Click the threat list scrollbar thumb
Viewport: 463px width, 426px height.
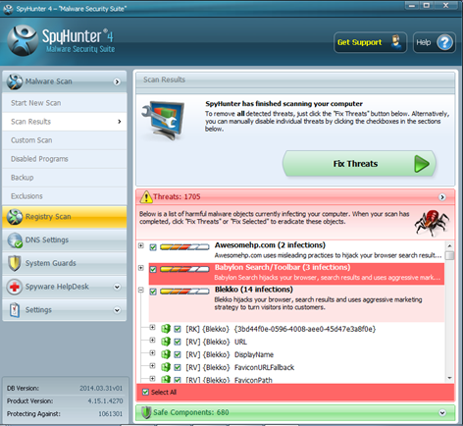[x=450, y=255]
